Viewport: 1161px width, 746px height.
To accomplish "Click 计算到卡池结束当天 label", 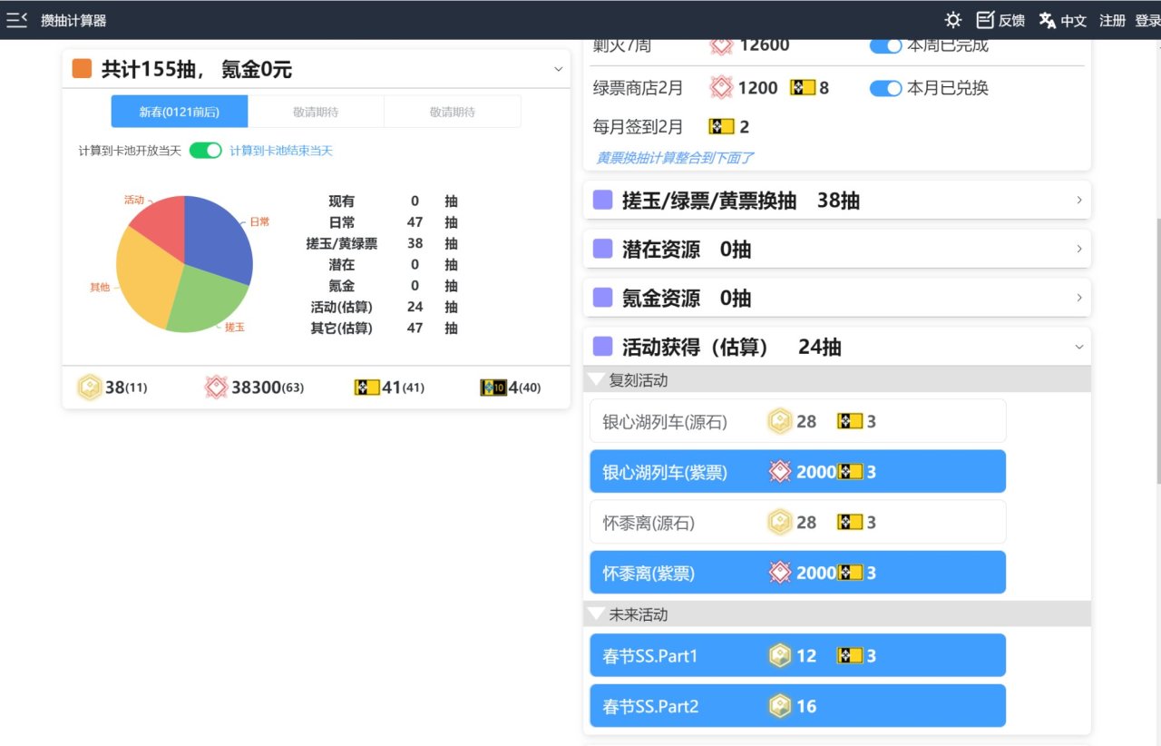I will tap(281, 151).
